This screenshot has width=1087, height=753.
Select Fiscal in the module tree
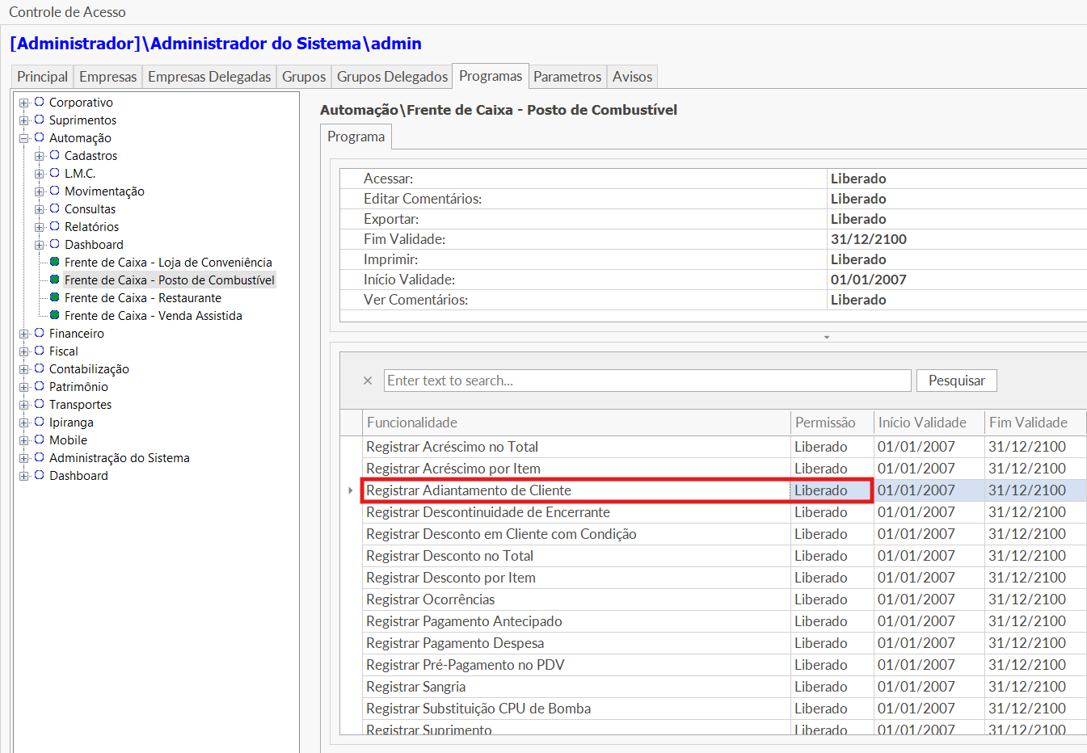(x=63, y=351)
